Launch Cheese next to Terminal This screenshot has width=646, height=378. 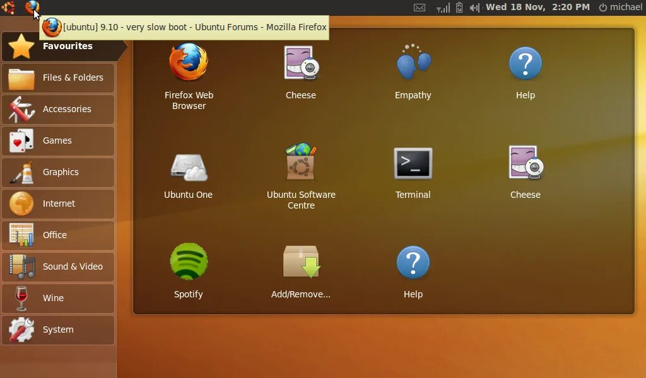526,172
